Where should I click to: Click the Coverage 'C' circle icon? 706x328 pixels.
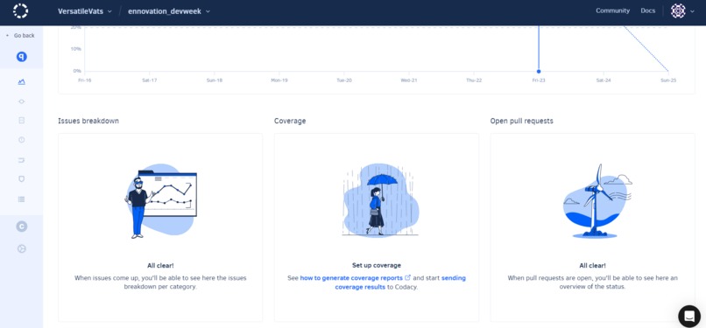coord(22,227)
